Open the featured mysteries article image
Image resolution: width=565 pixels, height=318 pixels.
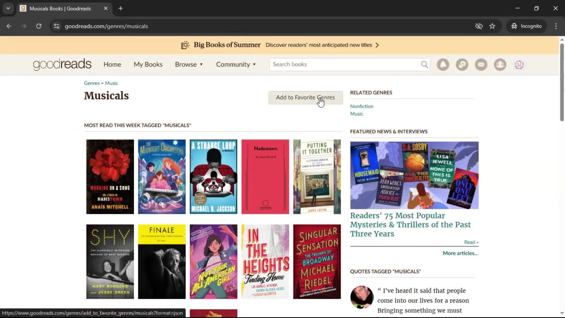coord(414,175)
